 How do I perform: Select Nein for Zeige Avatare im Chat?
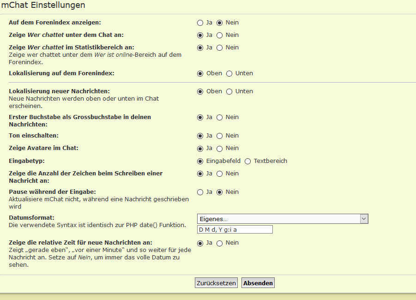pyautogui.click(x=220, y=148)
